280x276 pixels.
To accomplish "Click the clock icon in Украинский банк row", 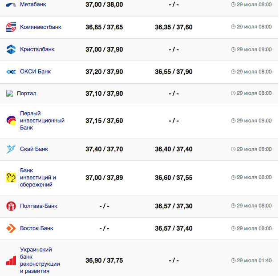I will [233, 260].
